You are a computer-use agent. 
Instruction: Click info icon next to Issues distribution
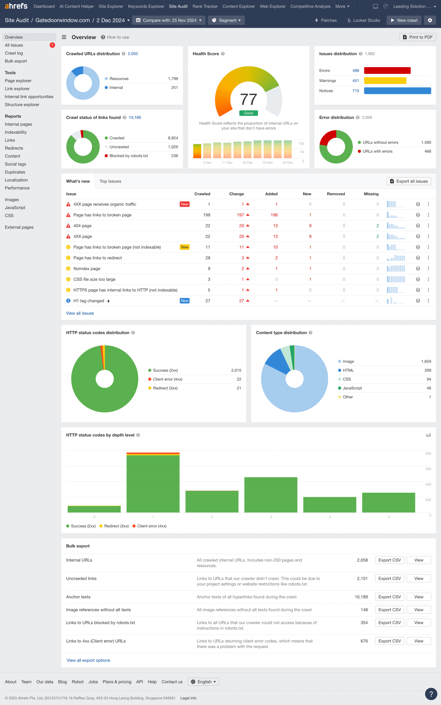click(360, 54)
